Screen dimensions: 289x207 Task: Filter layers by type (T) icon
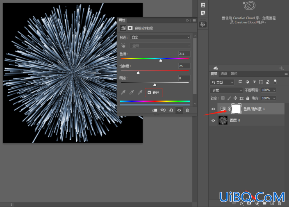click(x=254, y=82)
